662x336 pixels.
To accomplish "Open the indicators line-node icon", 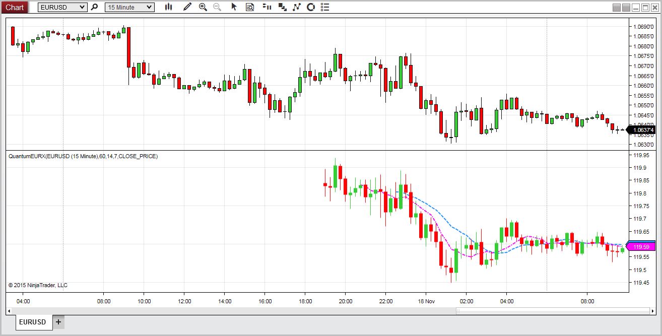I will click(x=297, y=7).
